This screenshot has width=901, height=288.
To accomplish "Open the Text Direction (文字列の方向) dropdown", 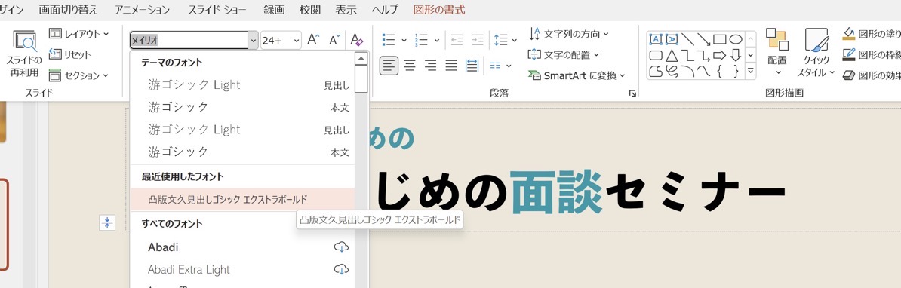I will click(x=569, y=34).
